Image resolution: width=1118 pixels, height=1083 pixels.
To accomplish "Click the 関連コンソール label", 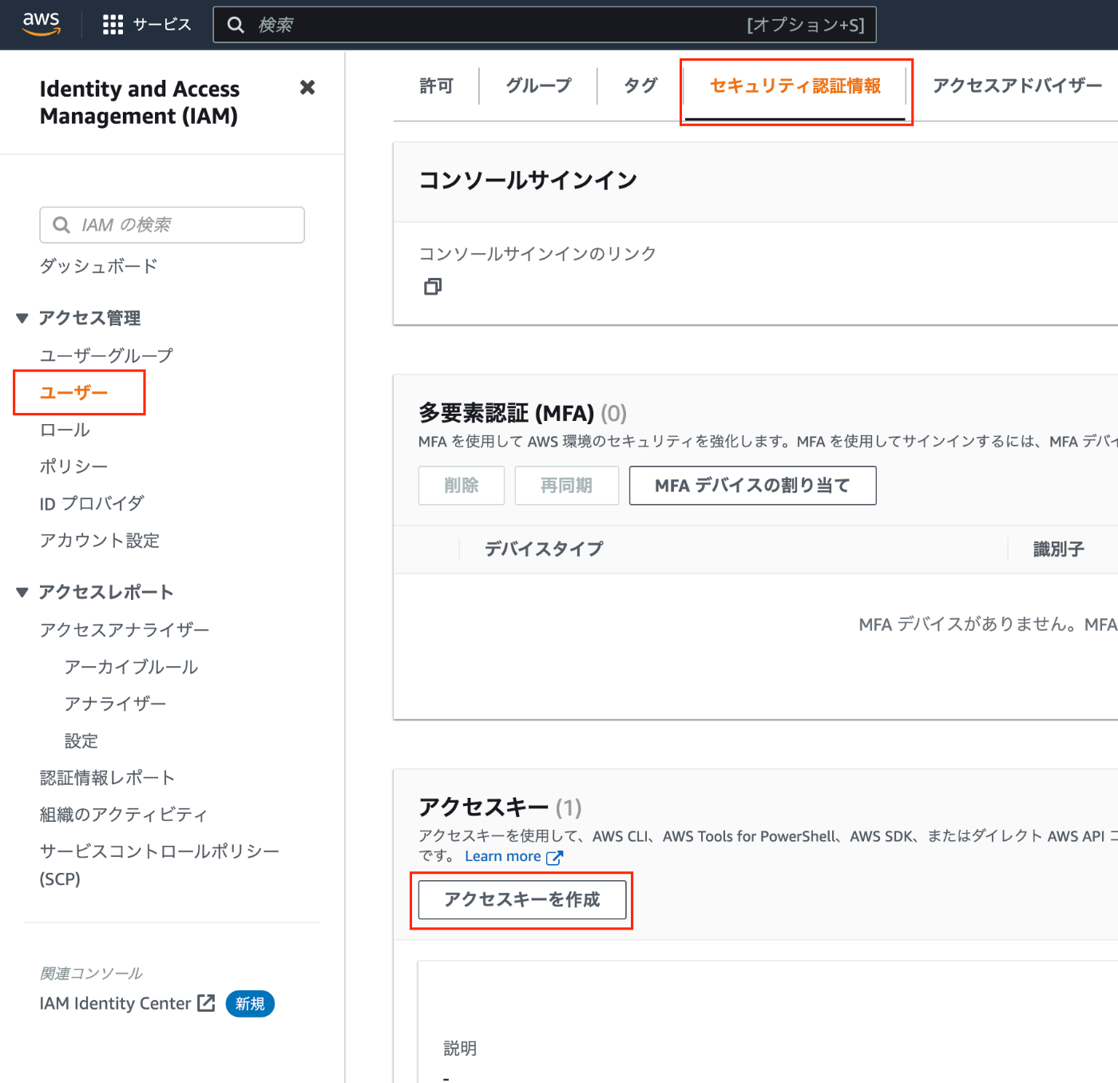I will pyautogui.click(x=91, y=974).
